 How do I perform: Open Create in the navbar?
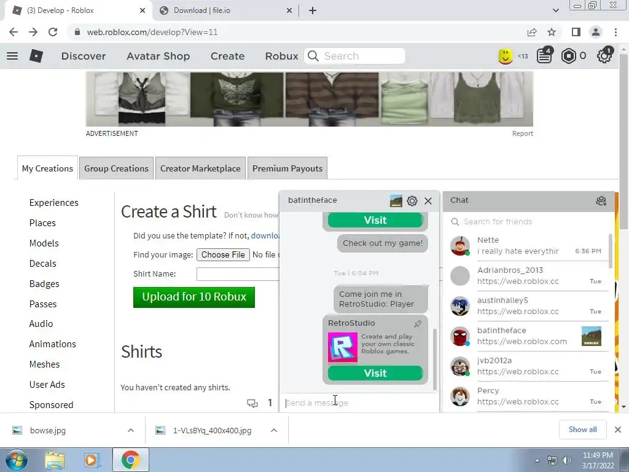(x=227, y=56)
